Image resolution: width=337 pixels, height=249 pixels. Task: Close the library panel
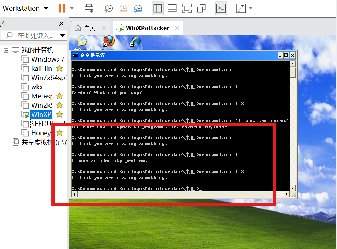(x=62, y=24)
